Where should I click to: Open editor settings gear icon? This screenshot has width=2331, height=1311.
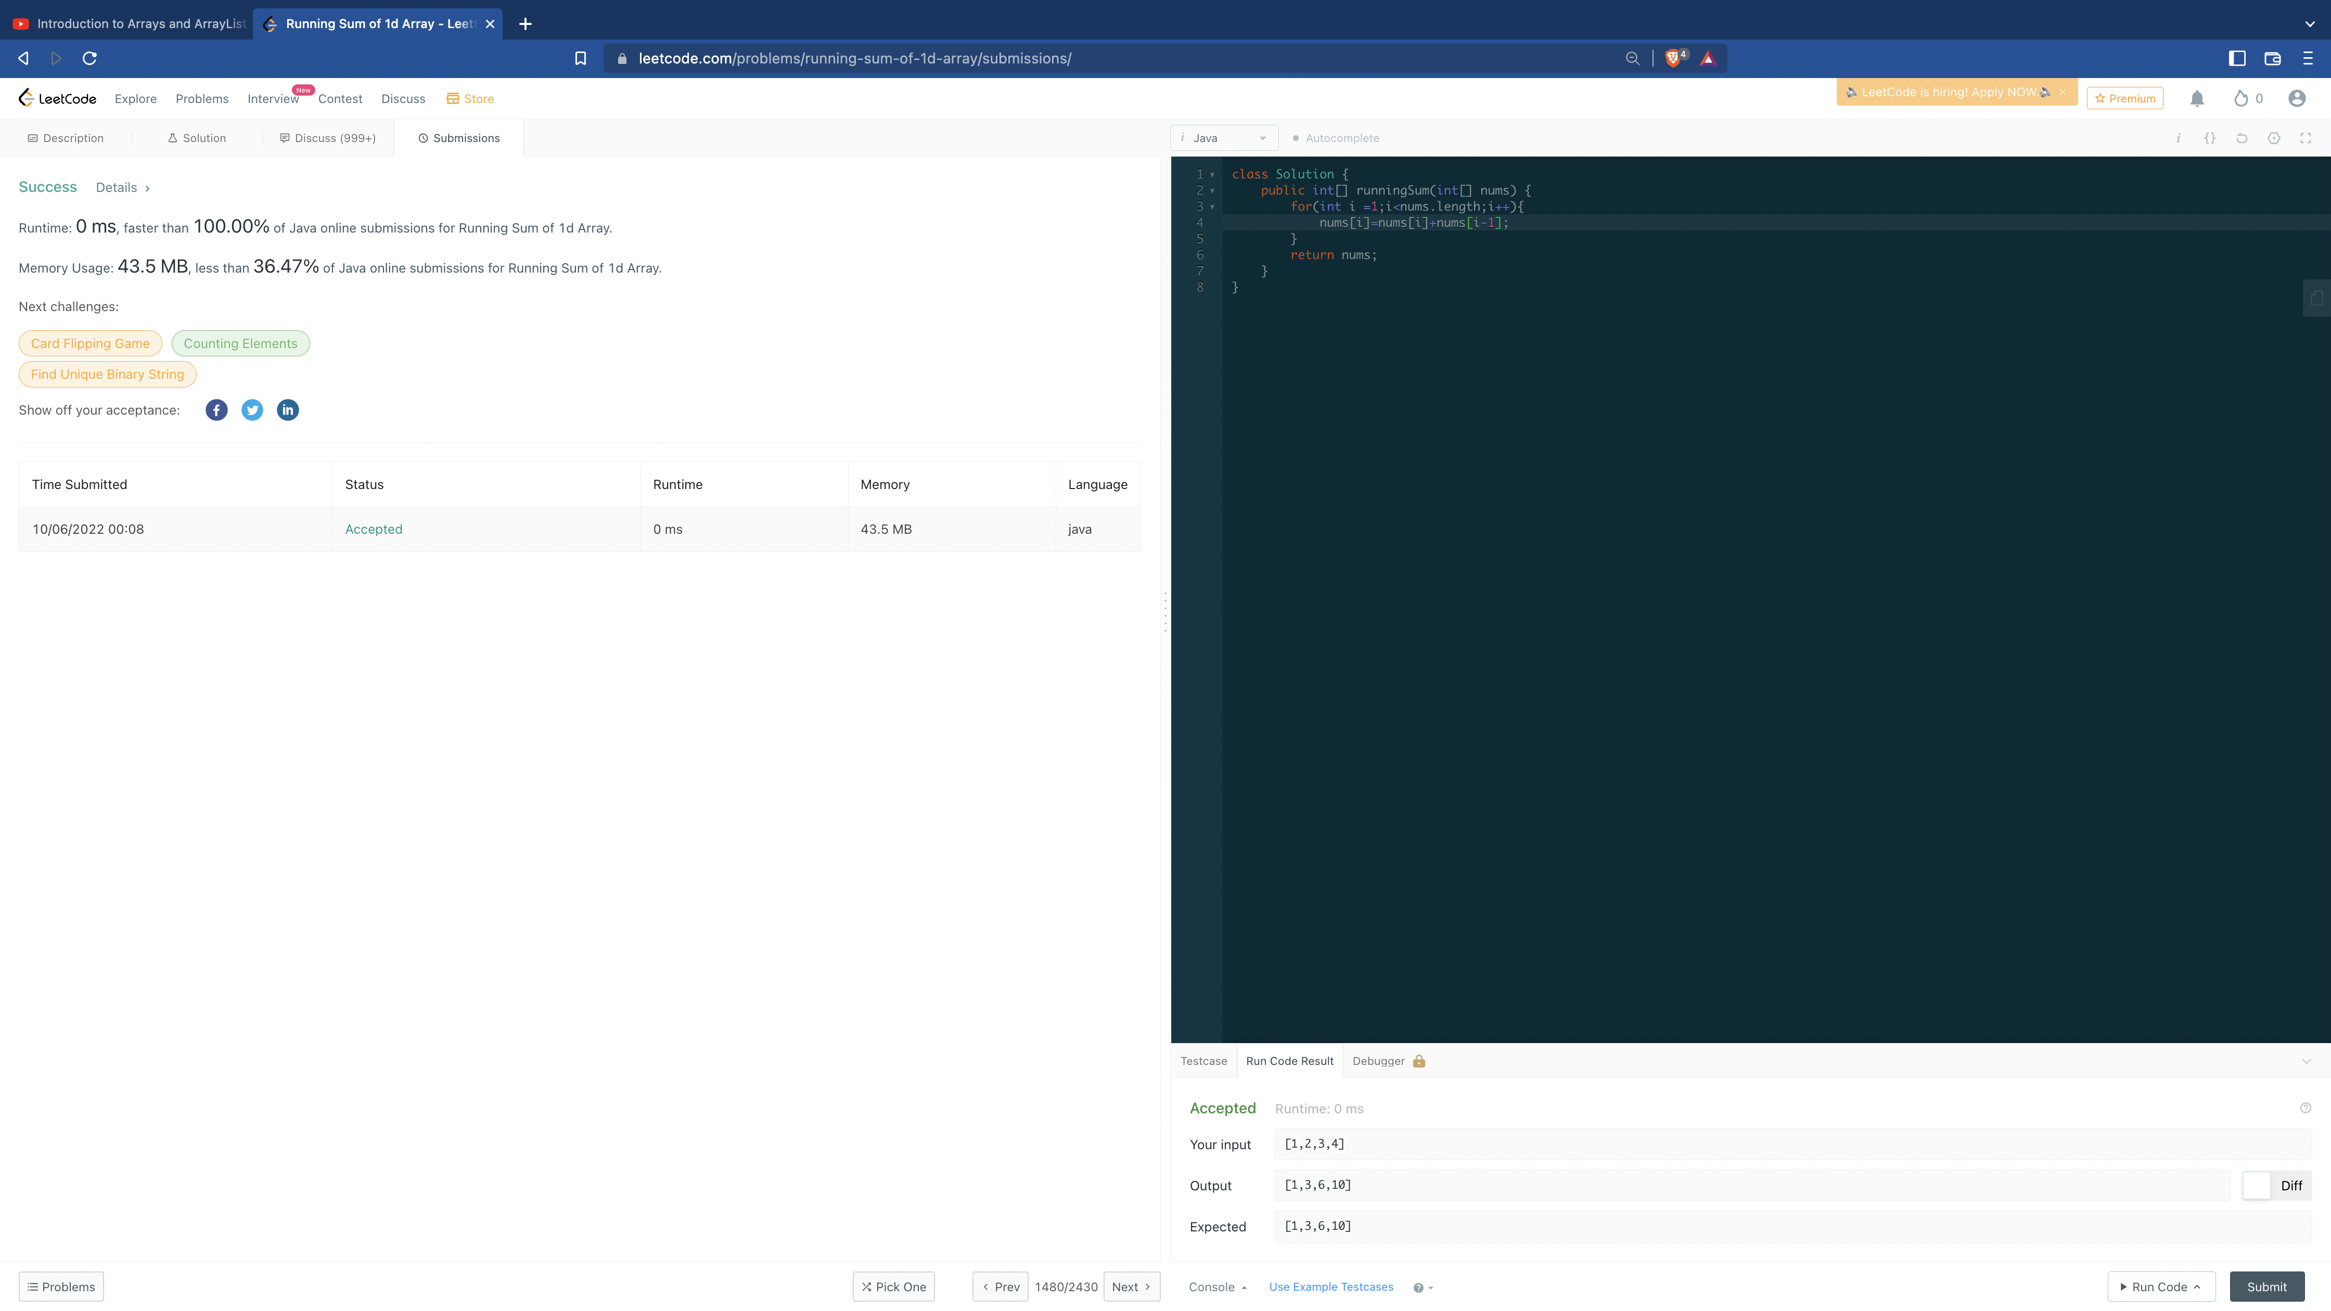click(2274, 138)
